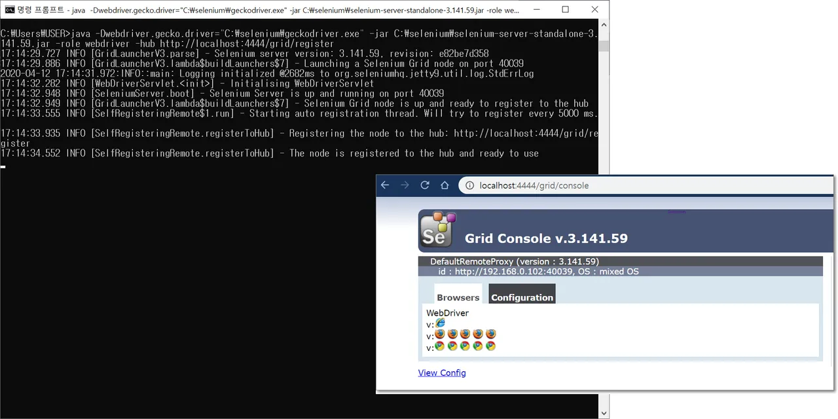This screenshot has height=419, width=838.
Task: Click 'Launching a Selenium Grid node' log line
Action: click(262, 64)
